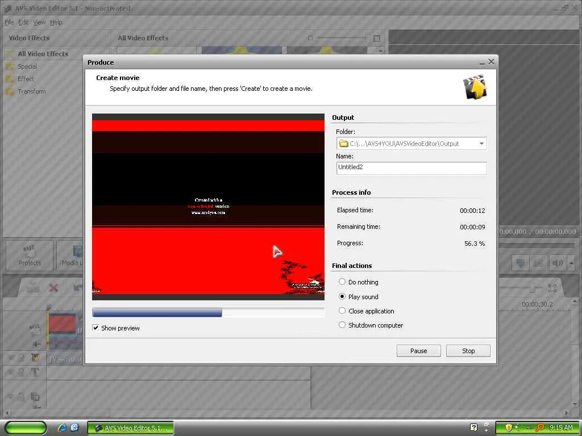Minimize the Produce dialog
The height and width of the screenshot is (436, 582).
click(x=482, y=62)
